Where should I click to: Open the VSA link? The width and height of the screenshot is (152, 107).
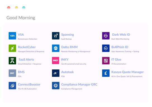[21, 35]
